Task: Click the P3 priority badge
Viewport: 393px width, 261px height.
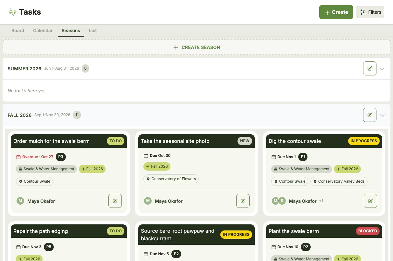Action: pos(61,157)
